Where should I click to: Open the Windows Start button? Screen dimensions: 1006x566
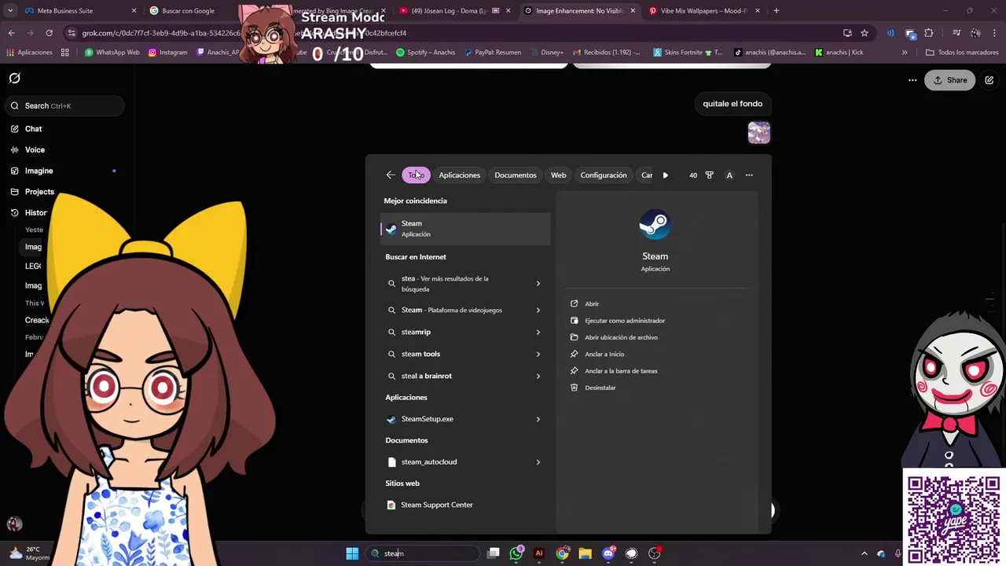352,553
